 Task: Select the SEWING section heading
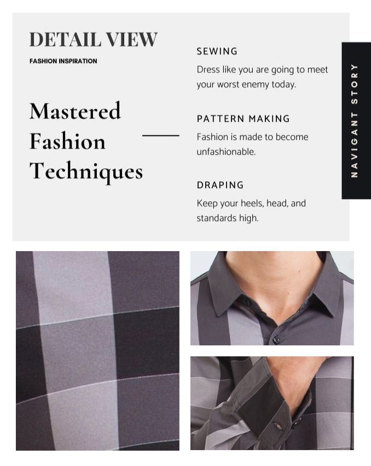click(217, 51)
